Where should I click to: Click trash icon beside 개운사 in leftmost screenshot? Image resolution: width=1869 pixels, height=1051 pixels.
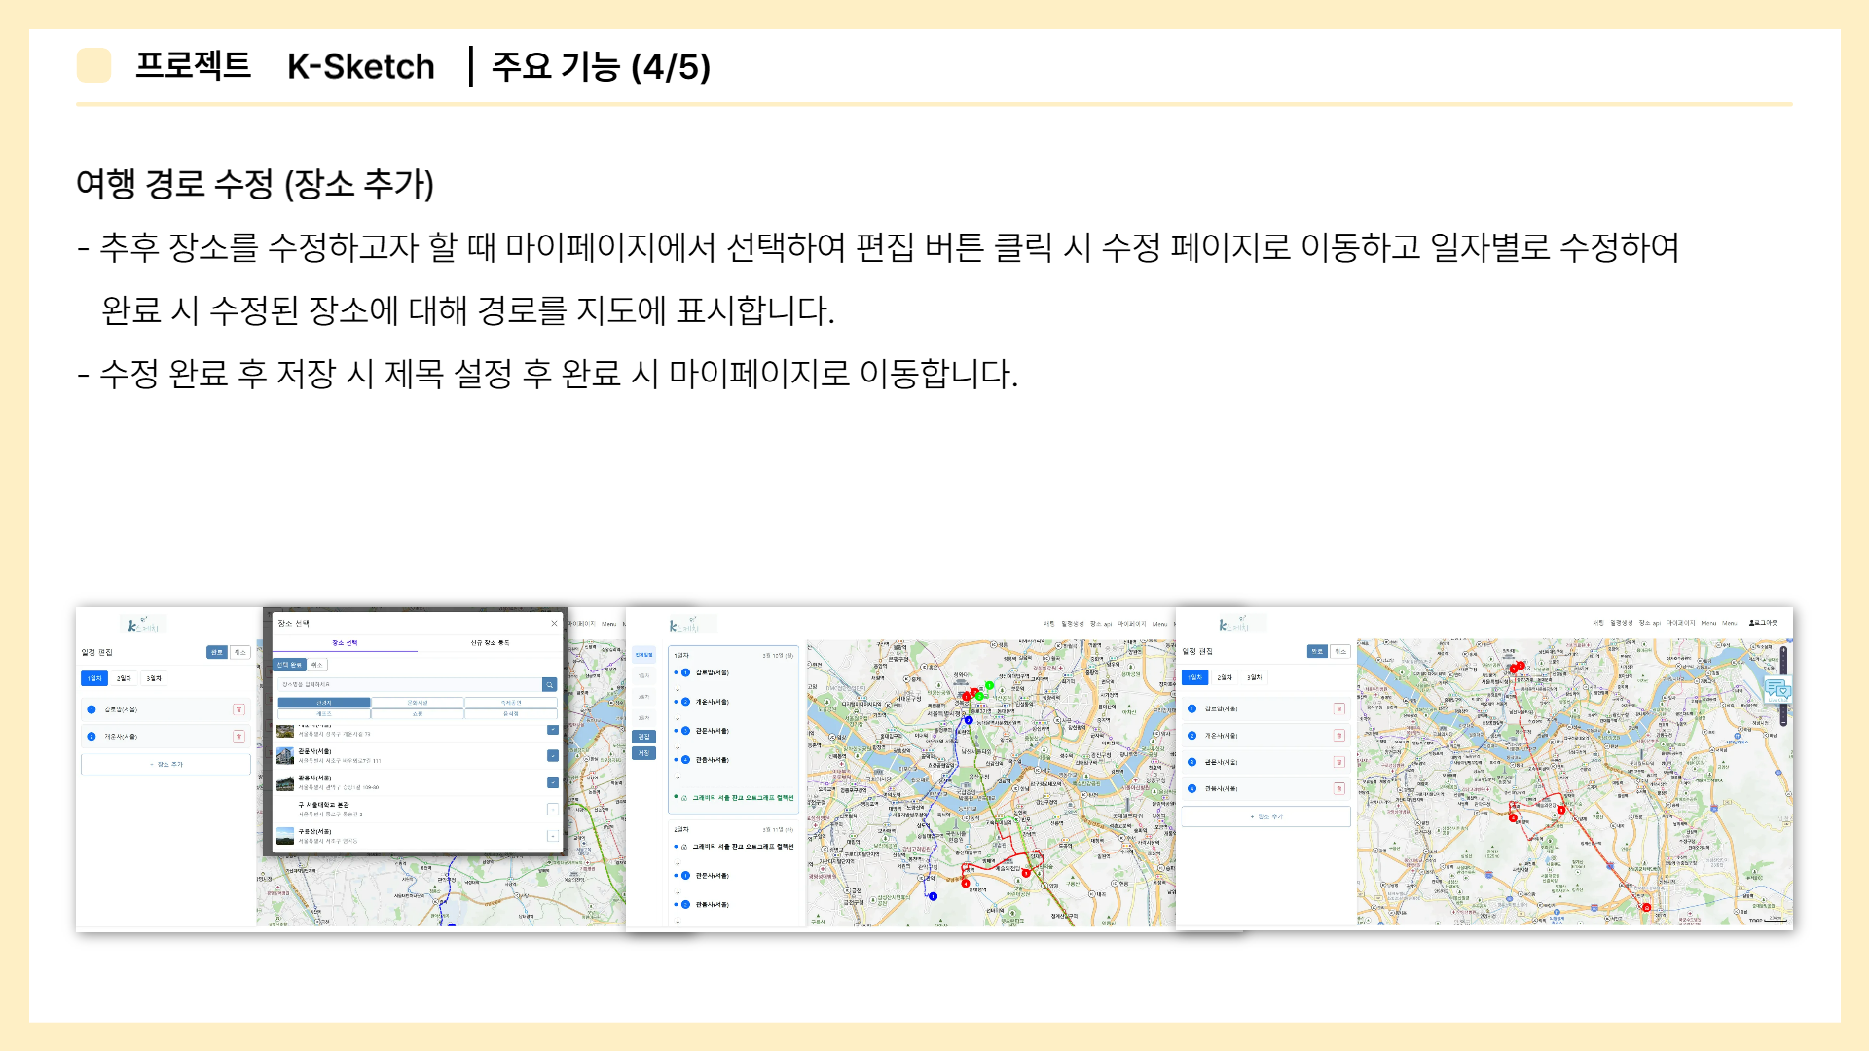pyautogui.click(x=238, y=737)
